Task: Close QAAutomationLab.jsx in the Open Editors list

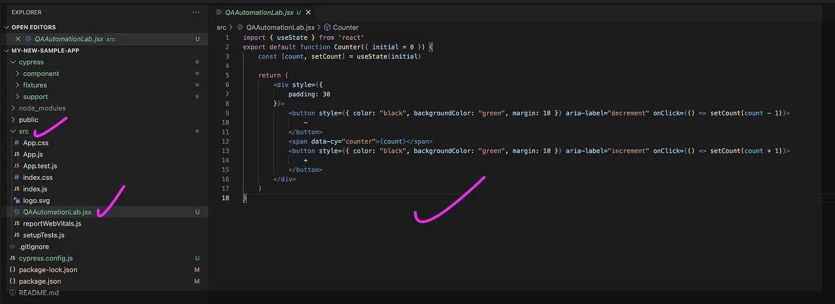Action: 17,39
